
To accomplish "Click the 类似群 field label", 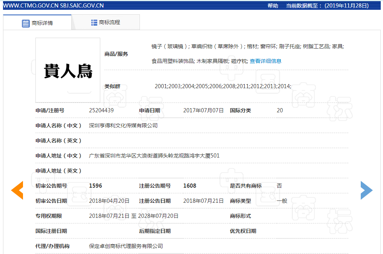I will click(112, 86).
